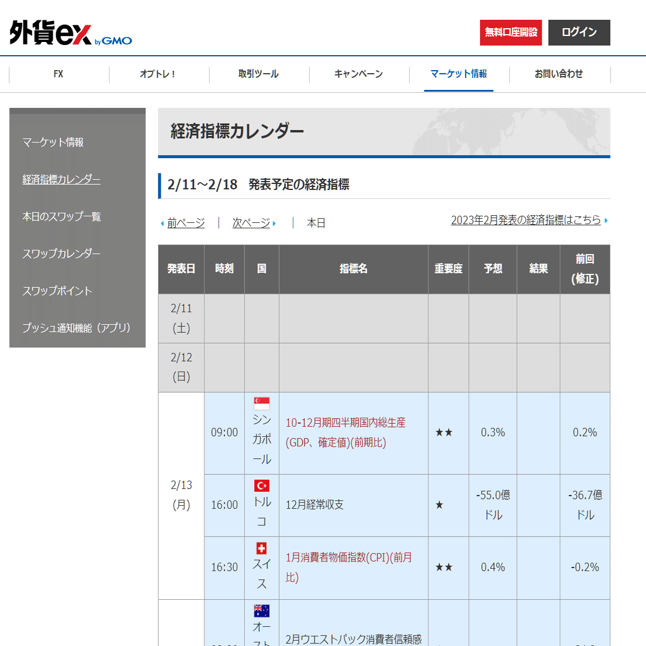Click the ログイン button
The width and height of the screenshot is (646, 646).
tap(579, 33)
